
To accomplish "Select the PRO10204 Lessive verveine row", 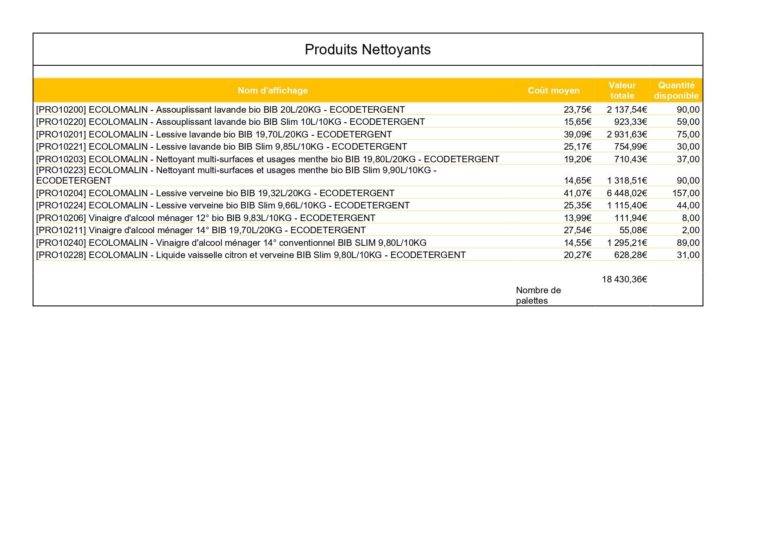I will click(368, 193).
